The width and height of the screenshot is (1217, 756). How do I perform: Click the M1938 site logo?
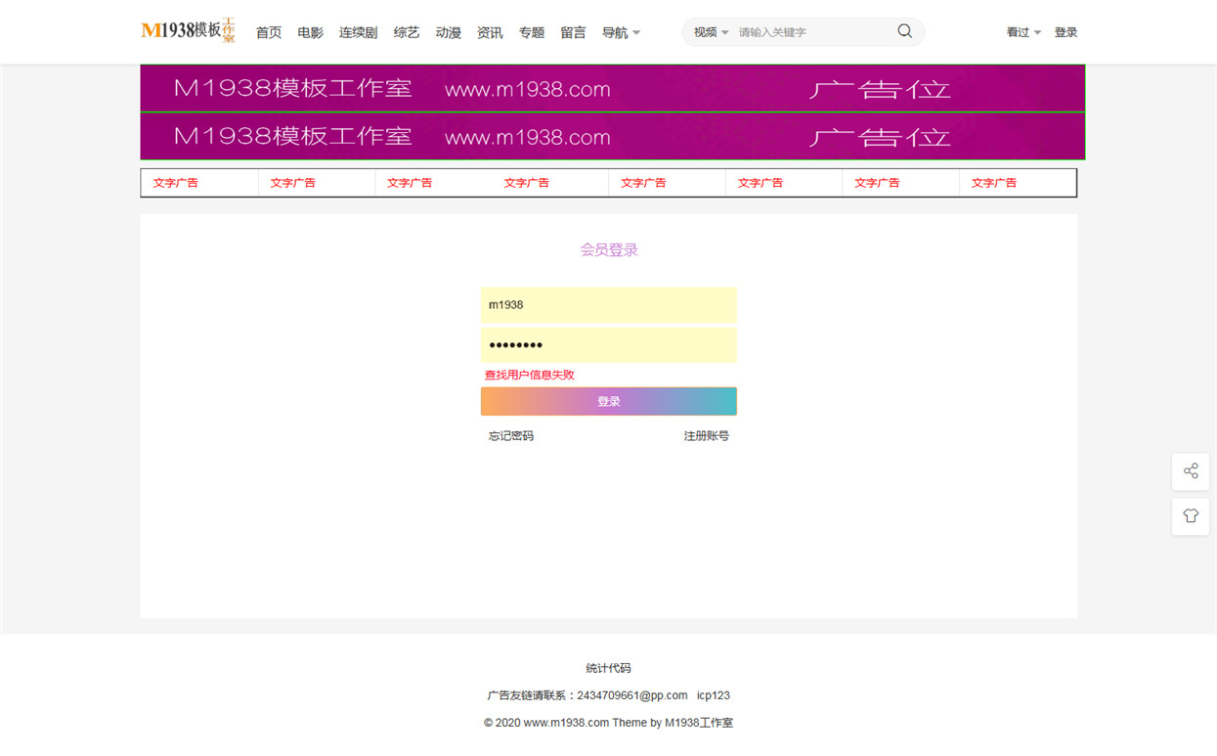[188, 31]
